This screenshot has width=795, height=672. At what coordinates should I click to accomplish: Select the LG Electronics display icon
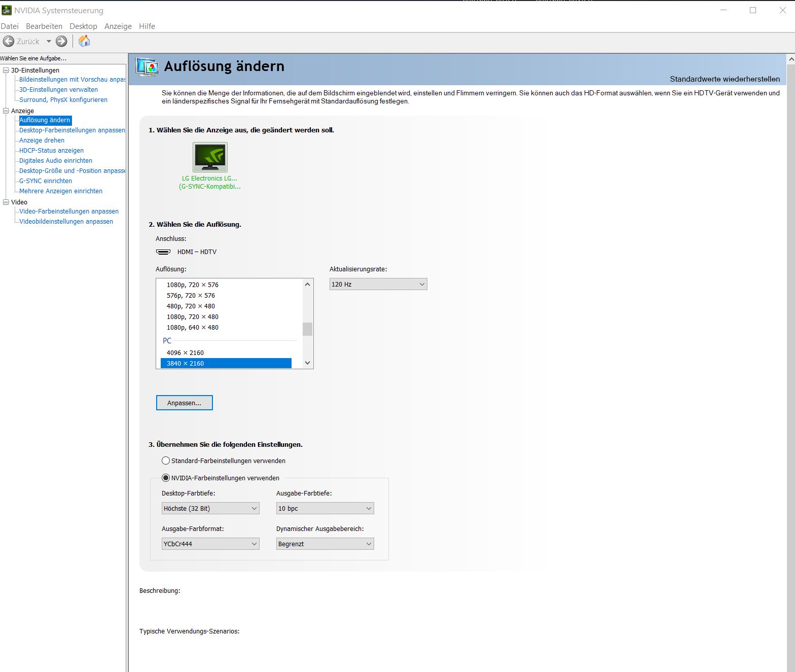point(210,157)
